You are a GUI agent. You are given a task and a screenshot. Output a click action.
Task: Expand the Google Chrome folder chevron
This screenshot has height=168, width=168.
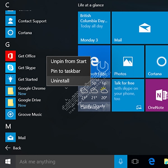coord(66,88)
